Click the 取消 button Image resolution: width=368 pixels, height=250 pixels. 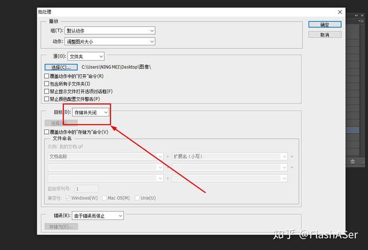click(325, 35)
